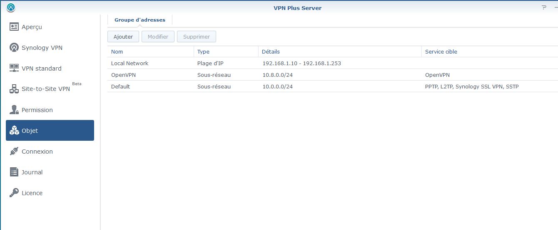Click the PPTP, L2TP, Synology SSL VPN, SSTP cell
558x230 pixels.
click(472, 87)
